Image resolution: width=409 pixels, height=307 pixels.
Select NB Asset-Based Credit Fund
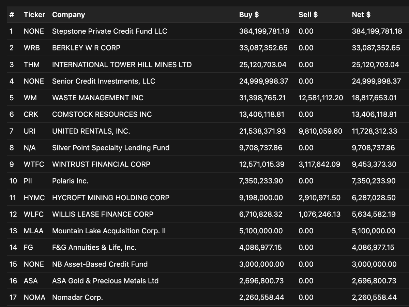100,264
